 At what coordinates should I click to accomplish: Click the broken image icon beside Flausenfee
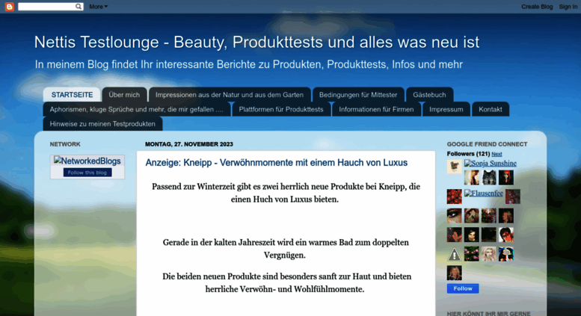pos(467,193)
